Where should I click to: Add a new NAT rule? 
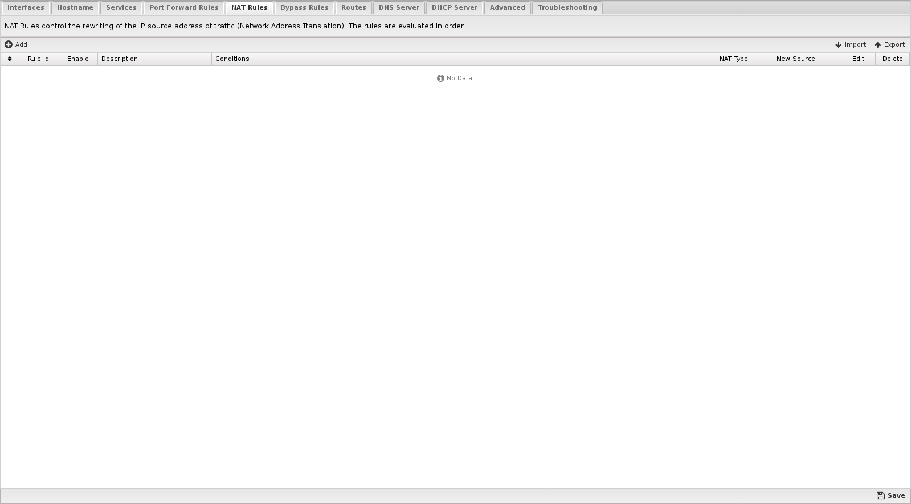(16, 44)
